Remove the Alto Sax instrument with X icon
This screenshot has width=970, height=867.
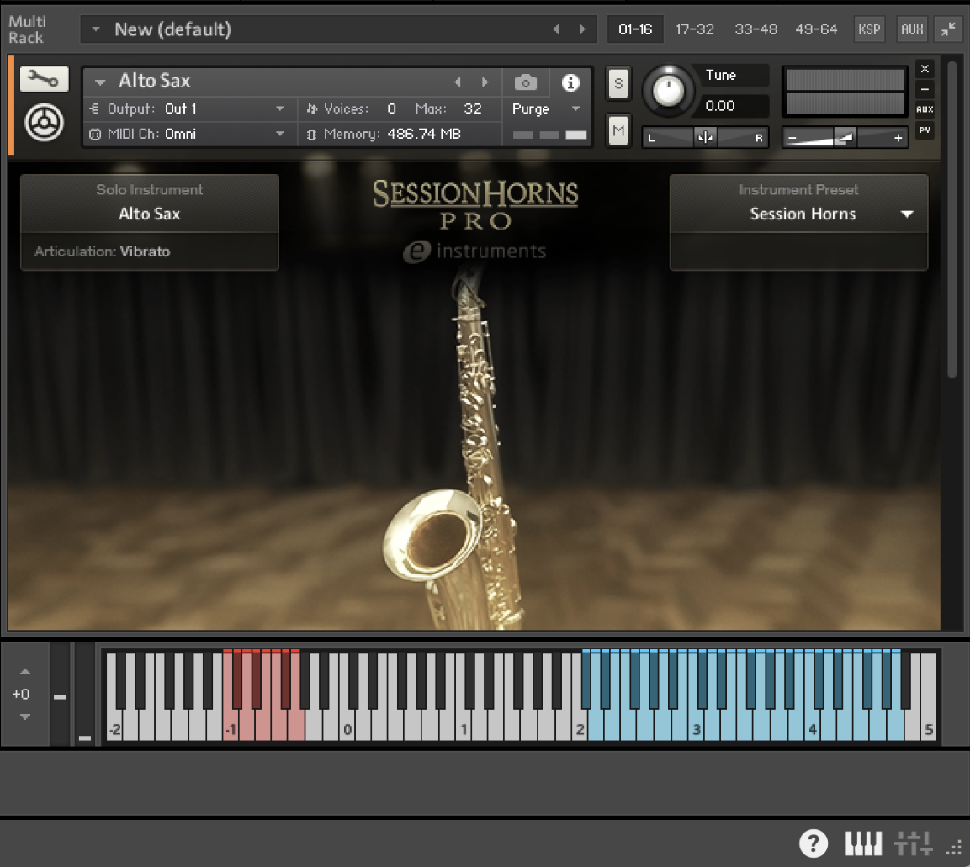[x=925, y=69]
